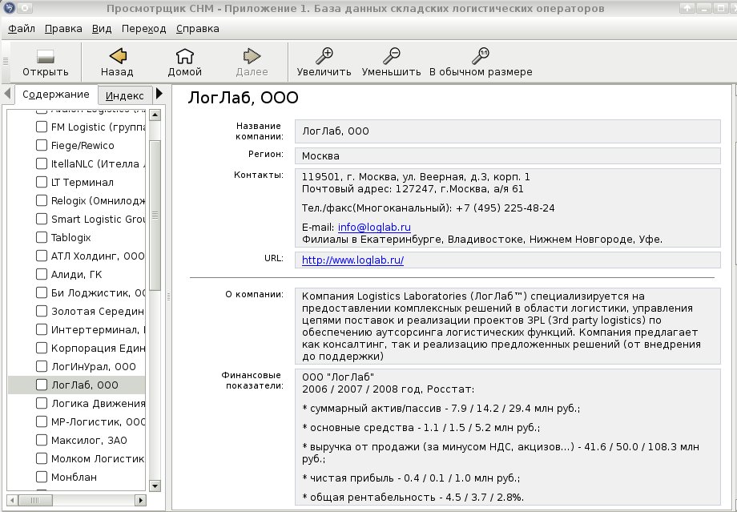Click the contents tree vertical scrollbar thumb
The width and height of the screenshot is (737, 512).
coord(155,216)
